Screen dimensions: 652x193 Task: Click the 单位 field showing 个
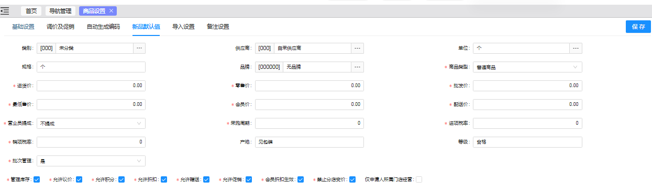(522, 48)
